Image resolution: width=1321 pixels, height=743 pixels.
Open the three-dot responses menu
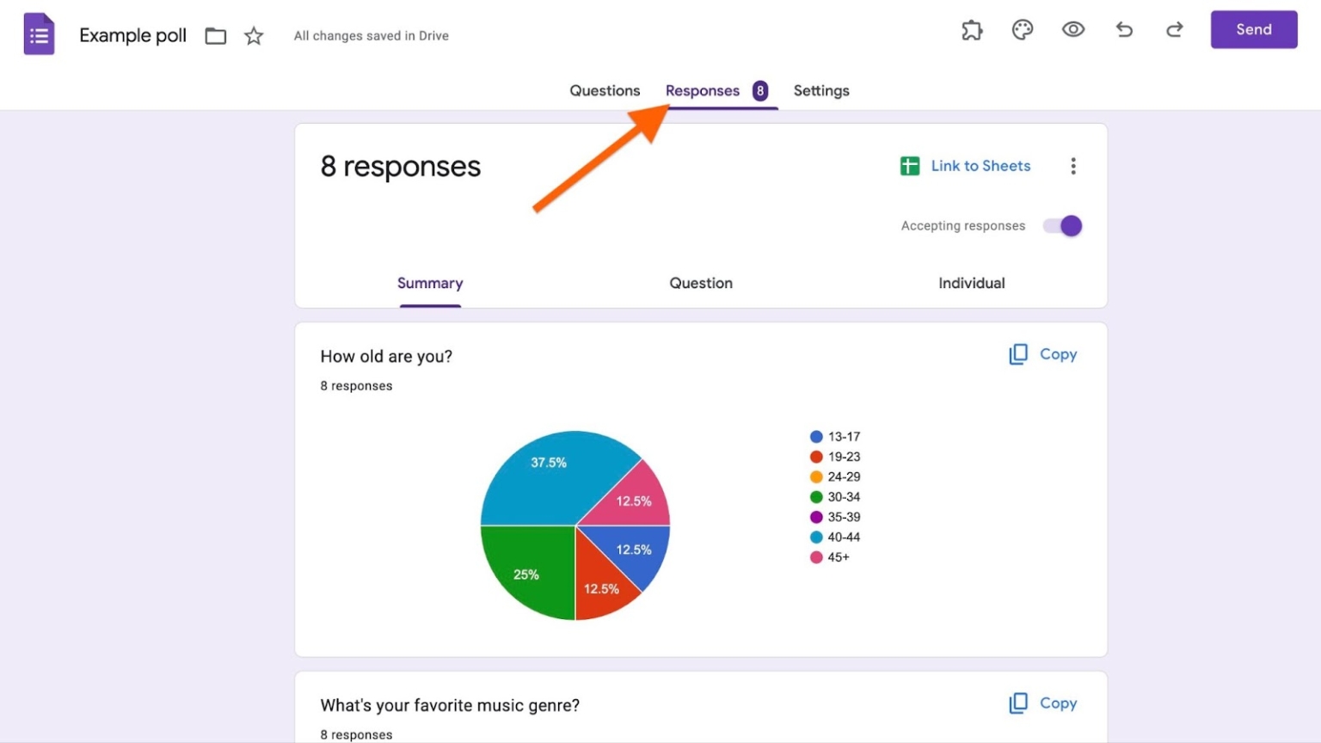coord(1073,165)
